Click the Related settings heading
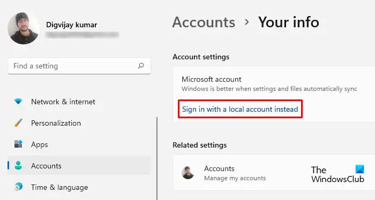375x200 pixels. click(200, 145)
